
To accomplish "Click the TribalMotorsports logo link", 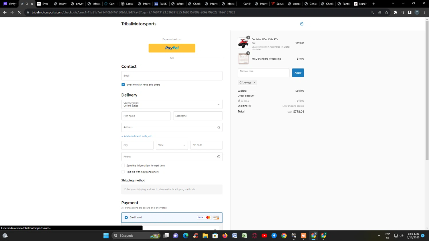I will (x=139, y=24).
